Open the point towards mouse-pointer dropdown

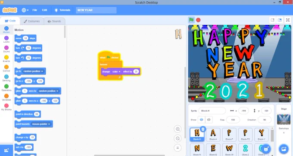tap(41, 124)
